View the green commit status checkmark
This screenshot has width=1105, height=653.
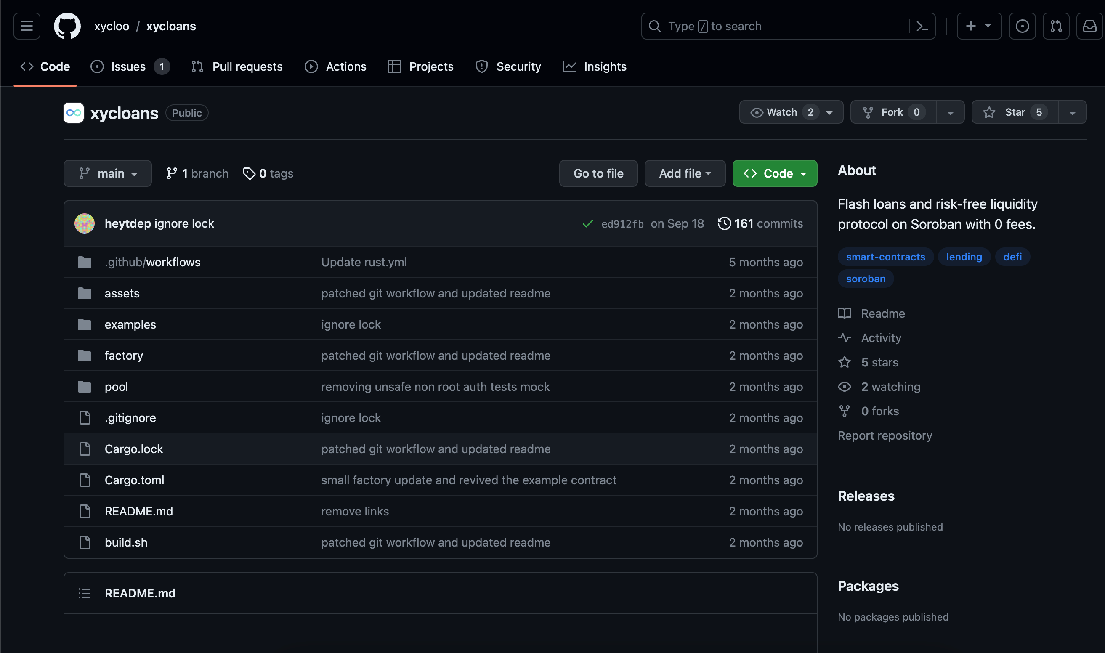click(x=587, y=223)
